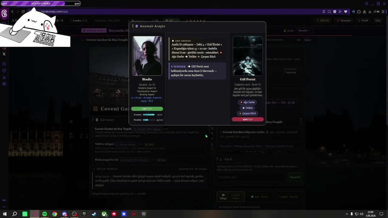Image resolution: width=388 pixels, height=218 pixels.
Task: Open the Easy Setup sliders icon
Action: click(x=383, y=12)
